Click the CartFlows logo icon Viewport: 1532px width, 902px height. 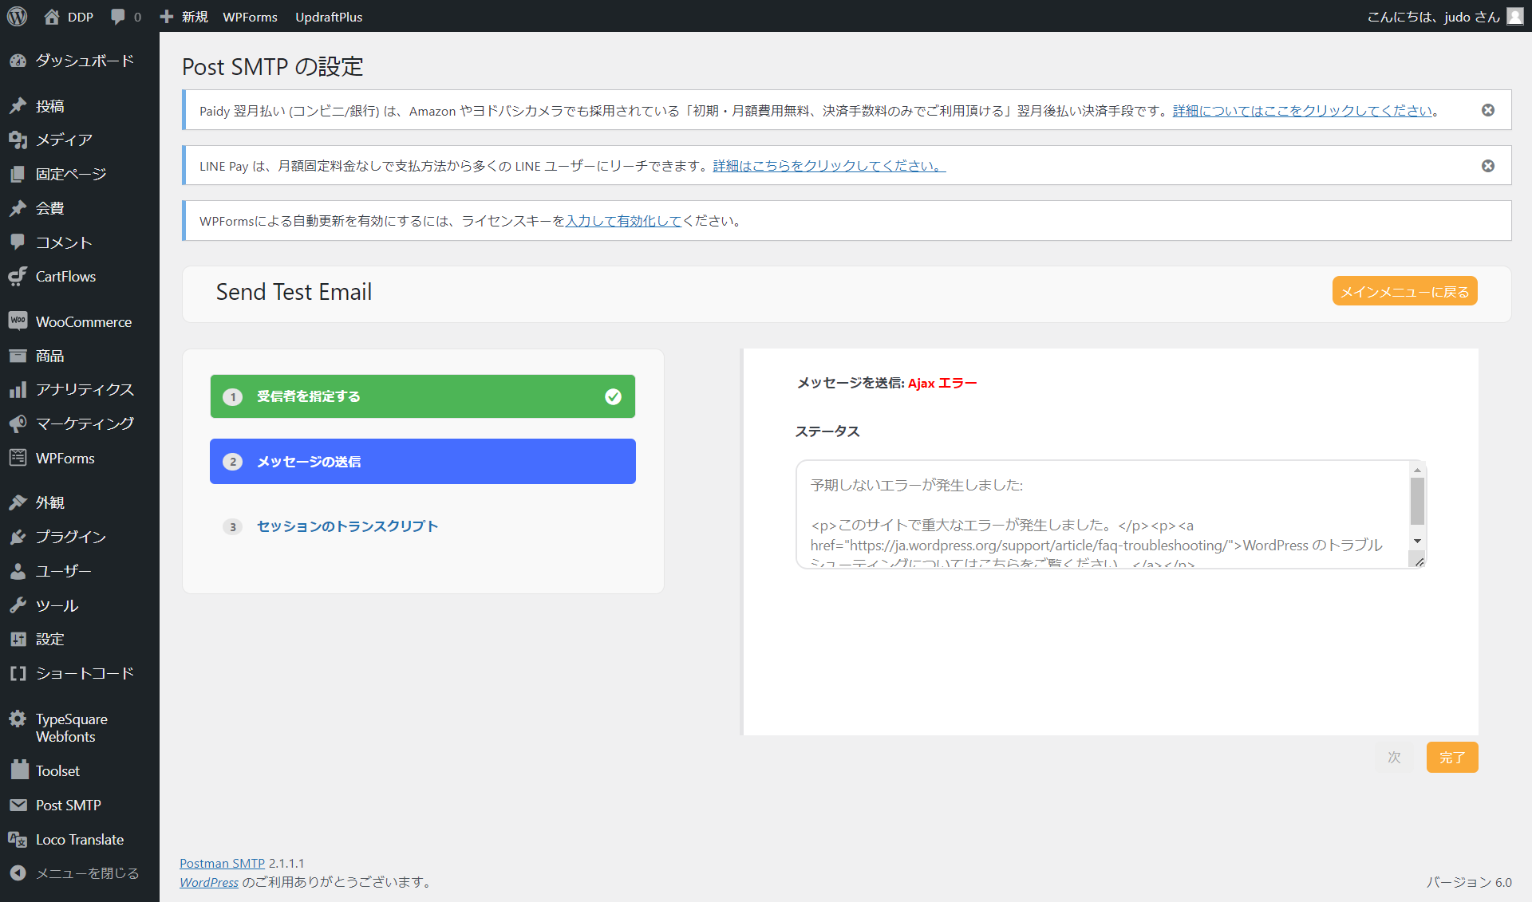click(x=18, y=276)
